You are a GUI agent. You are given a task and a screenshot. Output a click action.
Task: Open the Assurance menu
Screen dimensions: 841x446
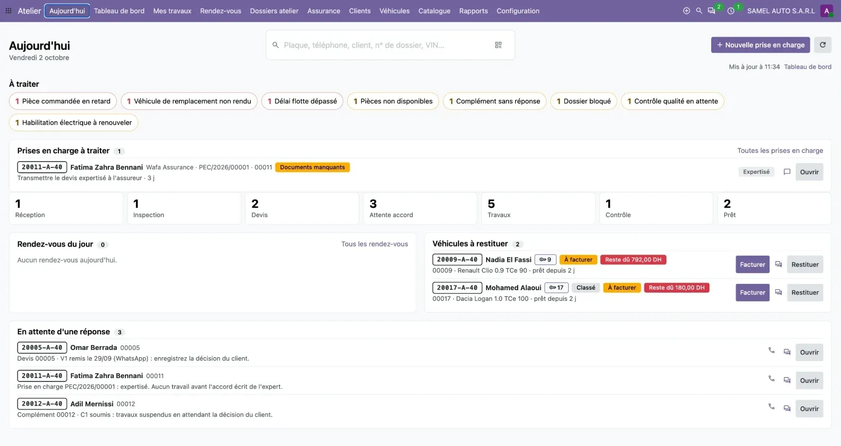[324, 11]
